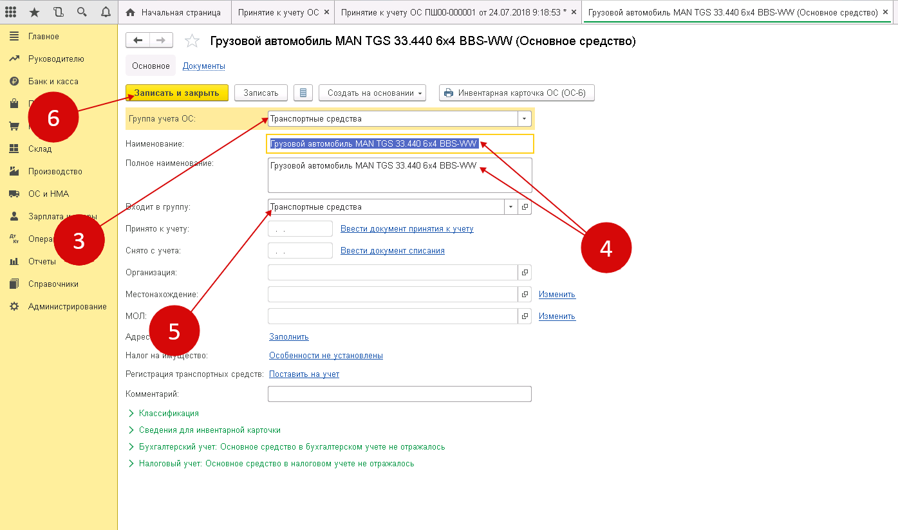Click Изменить link next to МОЛ
Viewport: 898px width, 530px height.
coord(557,316)
